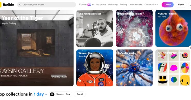
Task: Open The Young Abstract card
Action: coord(95,28)
